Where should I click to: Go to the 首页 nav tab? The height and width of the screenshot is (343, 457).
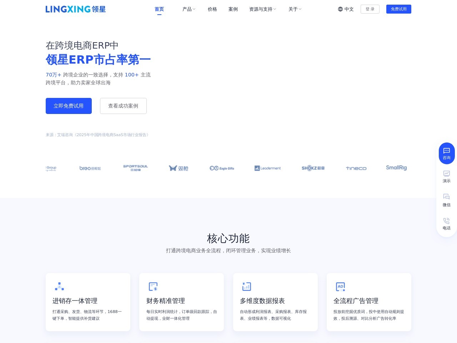(x=159, y=9)
